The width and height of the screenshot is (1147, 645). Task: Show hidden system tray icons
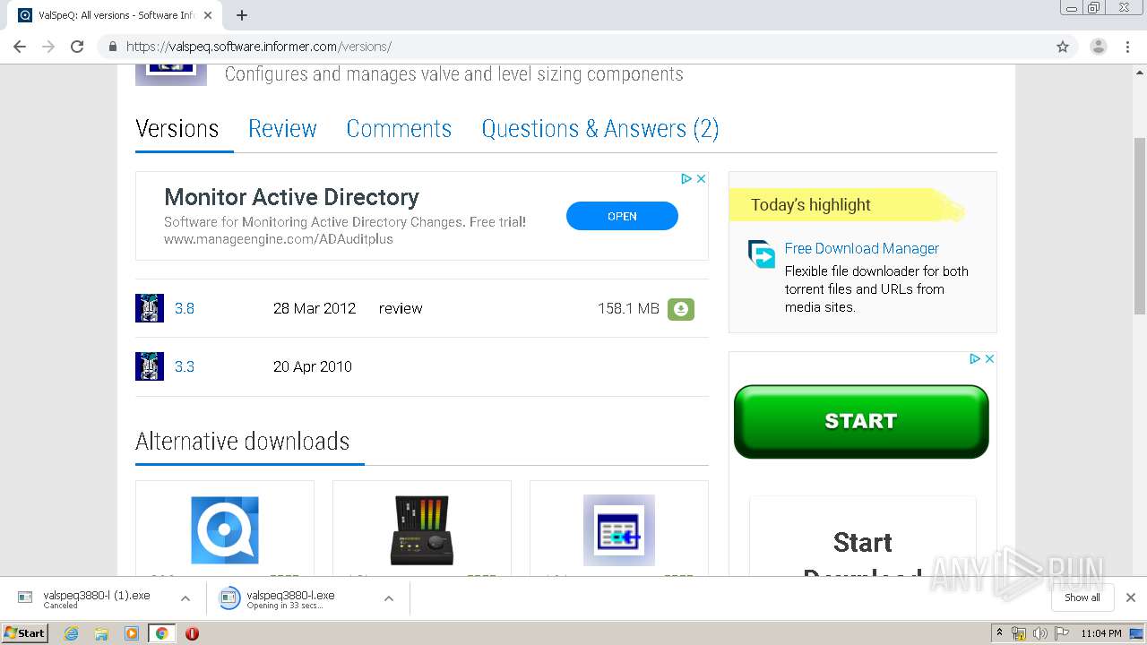pyautogui.click(x=999, y=633)
